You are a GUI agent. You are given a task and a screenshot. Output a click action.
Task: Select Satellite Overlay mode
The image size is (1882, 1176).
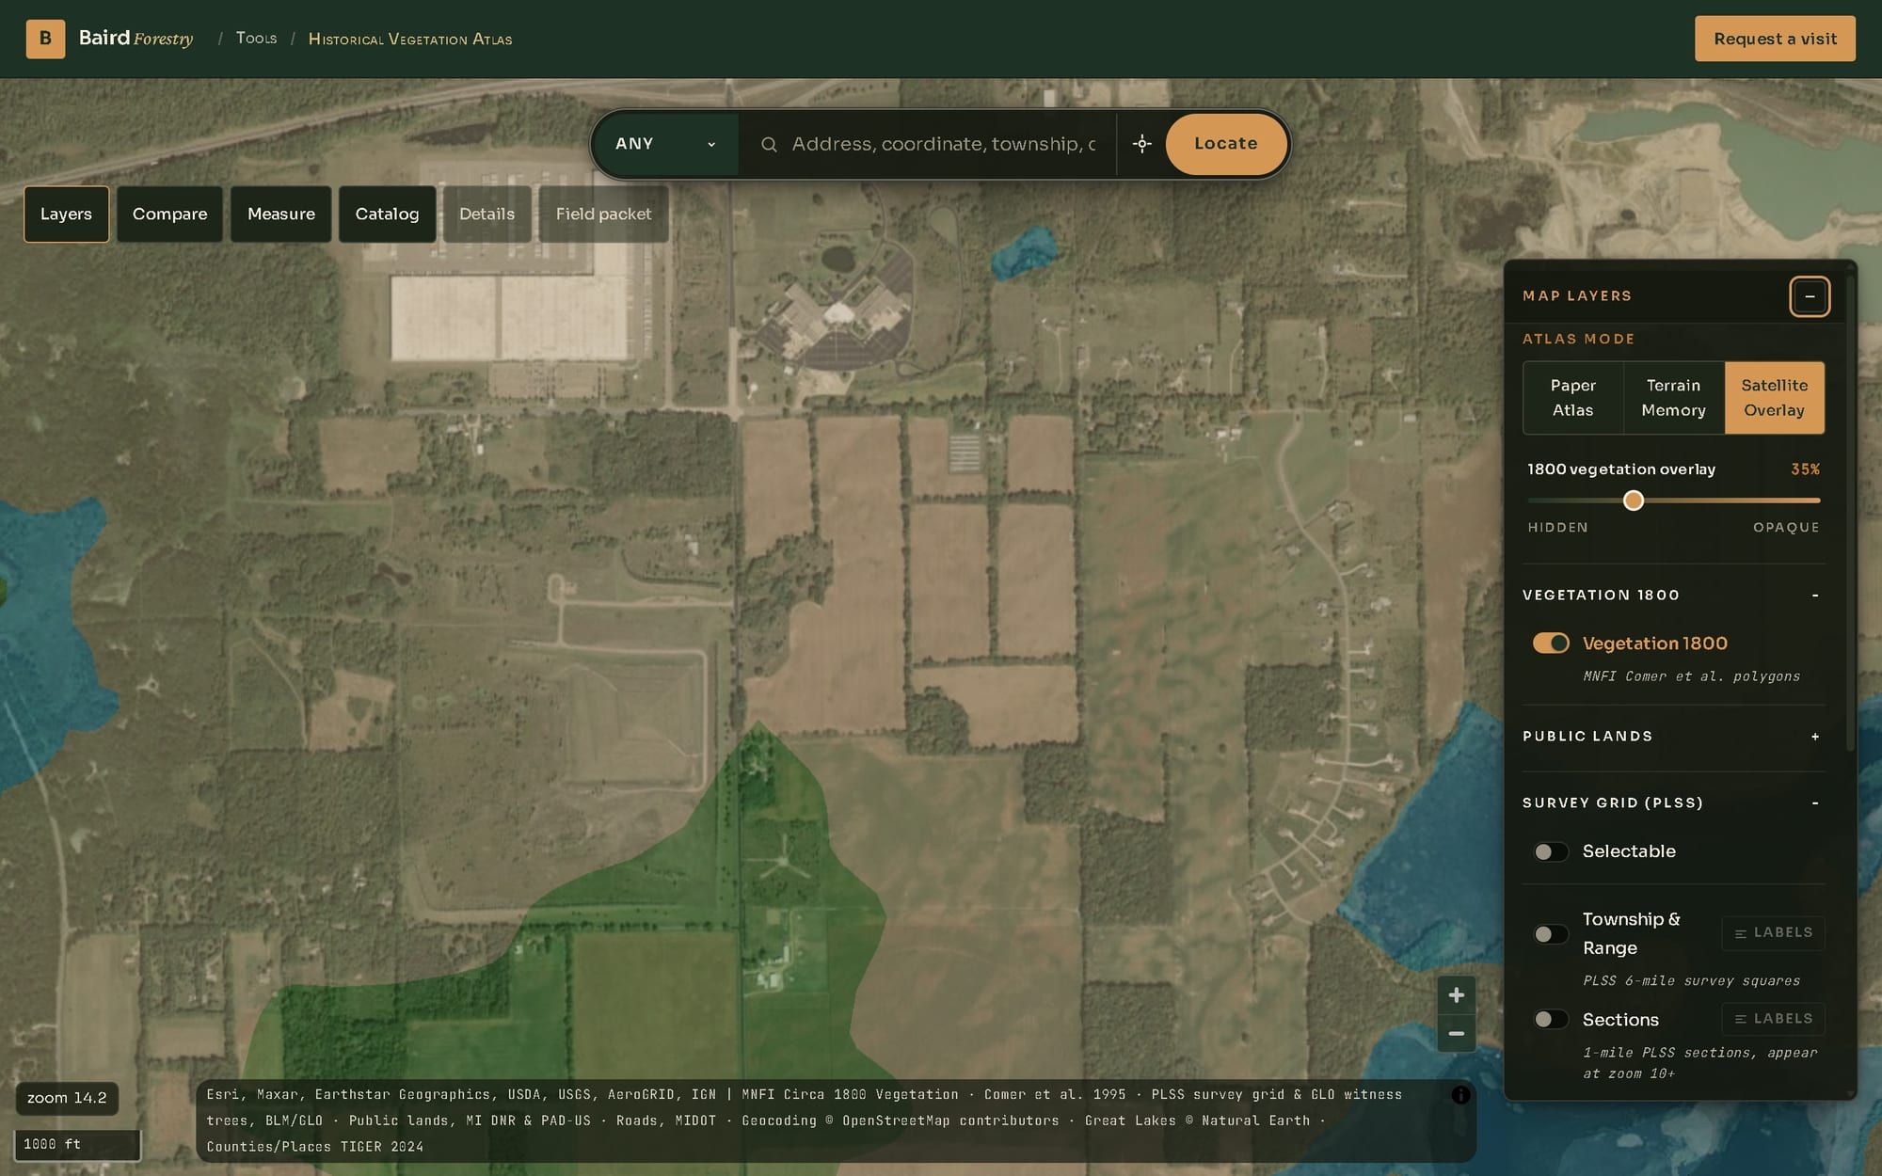1774,398
